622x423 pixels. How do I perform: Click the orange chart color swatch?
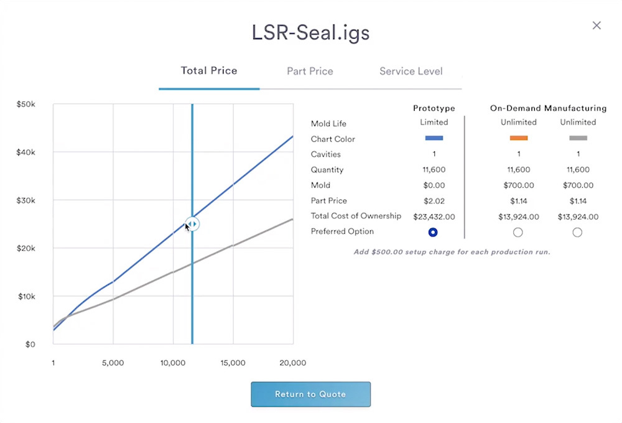(518, 138)
